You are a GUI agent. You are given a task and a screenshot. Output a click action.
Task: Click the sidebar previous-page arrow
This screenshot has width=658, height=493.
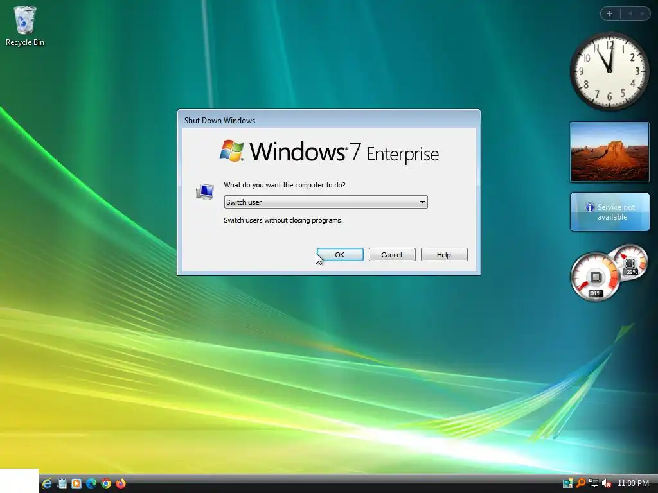tap(630, 13)
